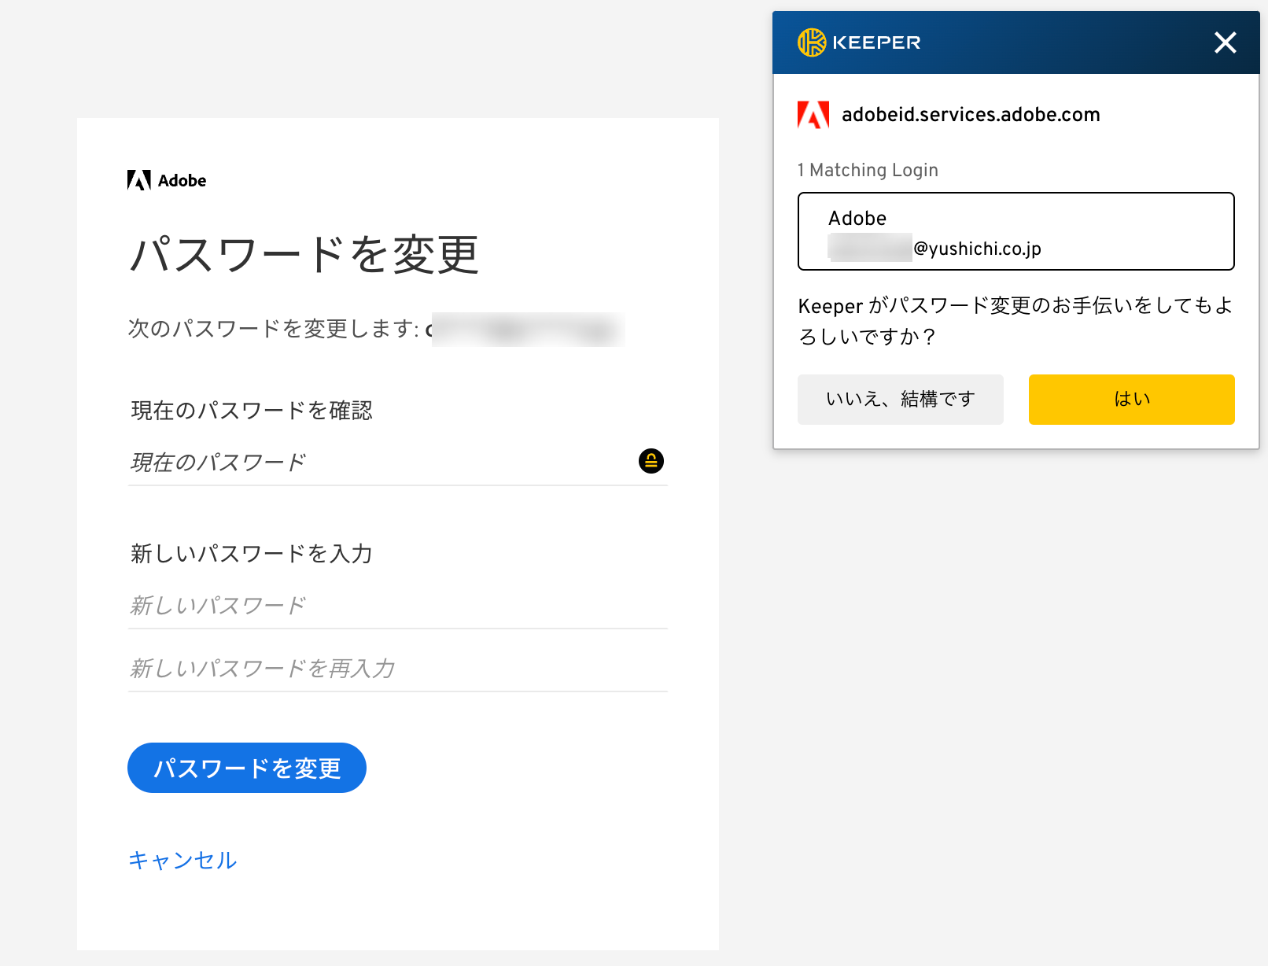Click the 1 Matching Login label
The width and height of the screenshot is (1268, 966).
(x=868, y=170)
